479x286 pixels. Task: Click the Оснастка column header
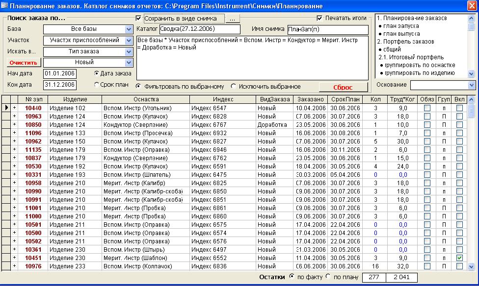point(146,99)
